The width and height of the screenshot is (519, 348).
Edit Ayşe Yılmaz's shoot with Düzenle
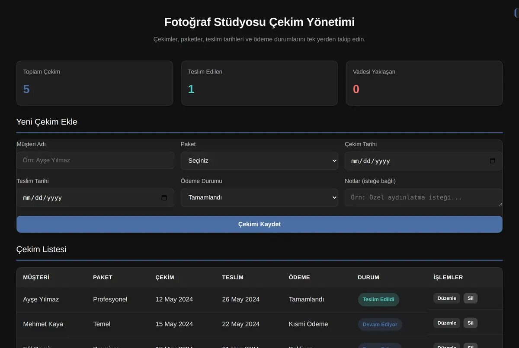click(447, 298)
